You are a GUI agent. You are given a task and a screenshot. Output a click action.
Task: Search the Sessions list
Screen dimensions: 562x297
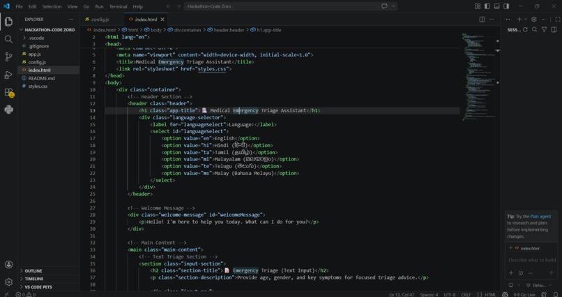coord(534,30)
